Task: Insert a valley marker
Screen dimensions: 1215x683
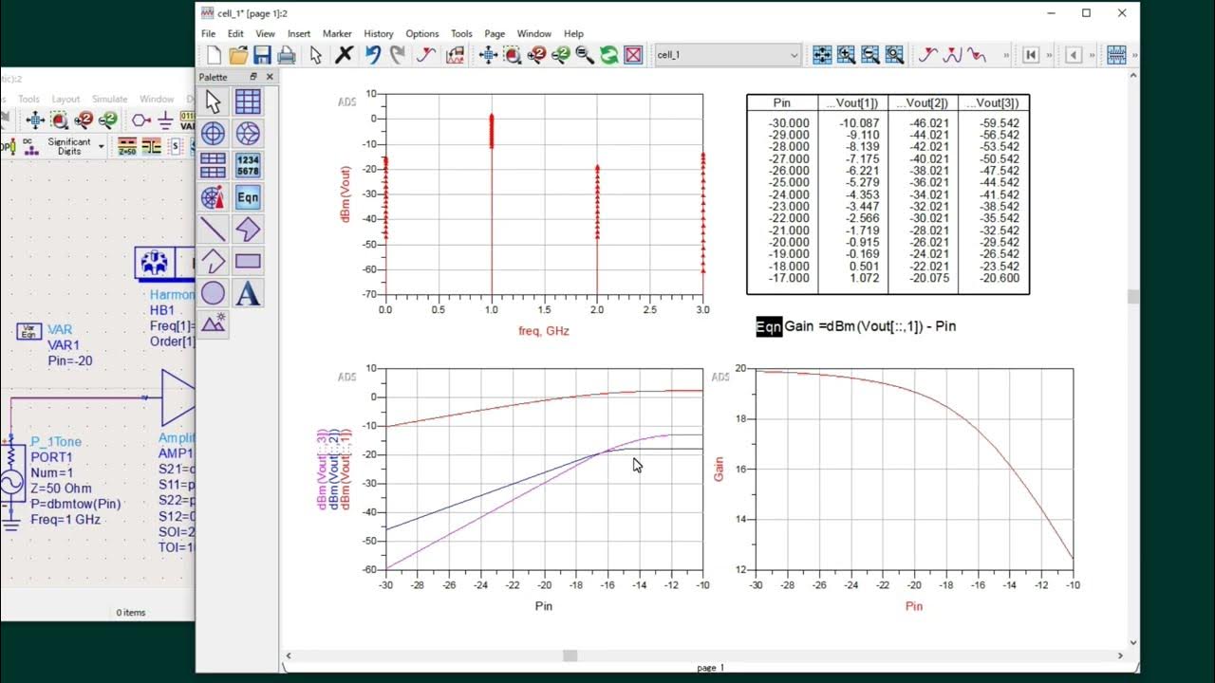Action: pyautogui.click(x=977, y=55)
